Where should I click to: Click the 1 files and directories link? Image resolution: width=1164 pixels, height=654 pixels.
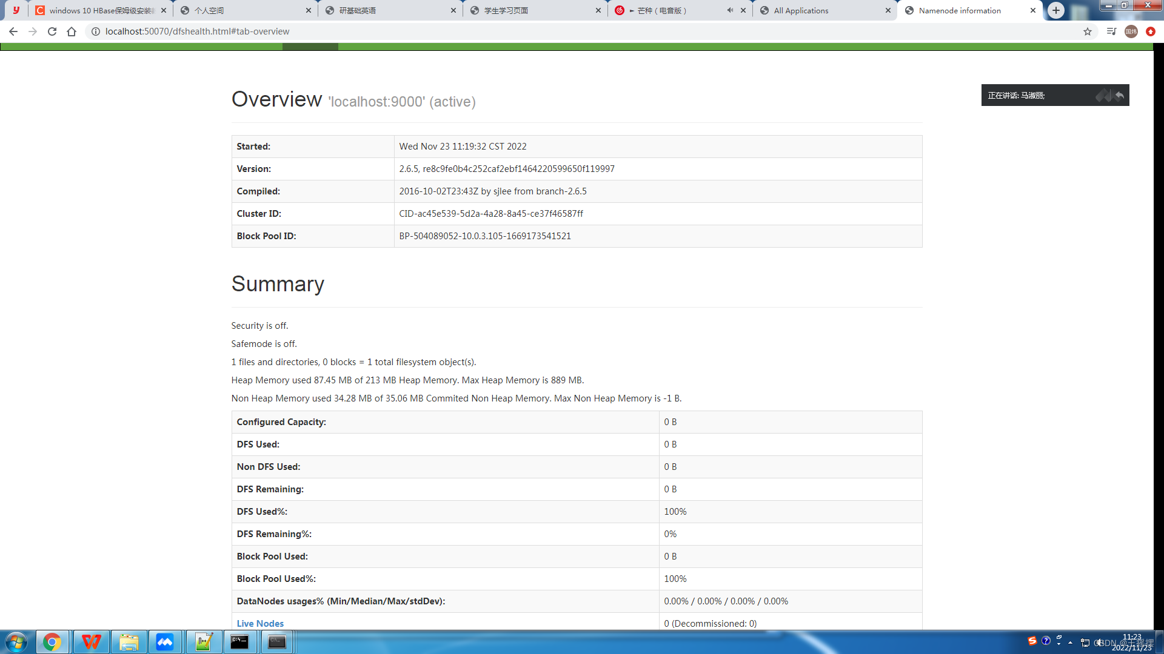point(272,362)
